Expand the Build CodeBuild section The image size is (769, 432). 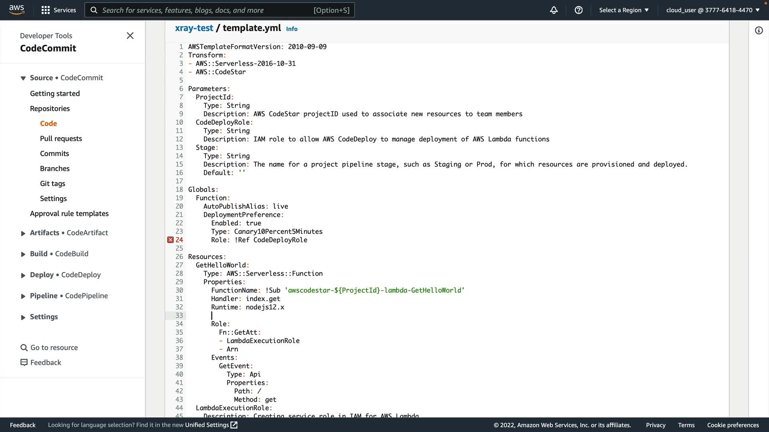(x=23, y=254)
